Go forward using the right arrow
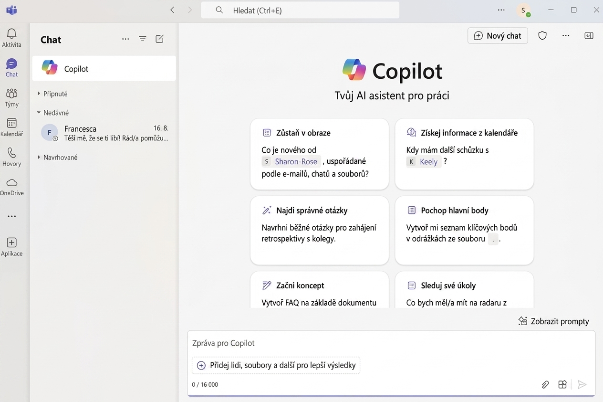 click(189, 10)
